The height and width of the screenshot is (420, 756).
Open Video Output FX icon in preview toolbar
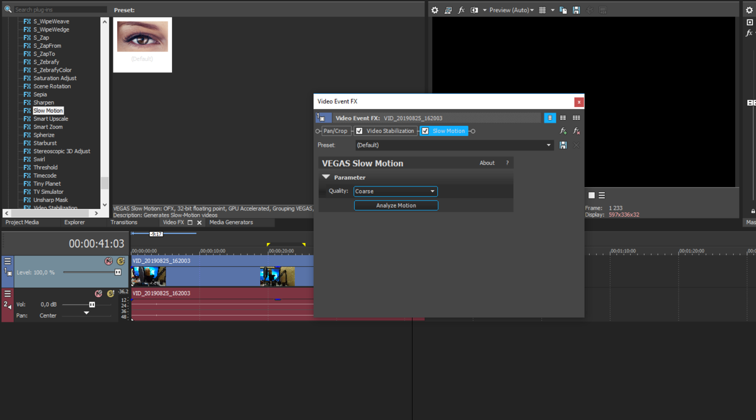(x=461, y=10)
